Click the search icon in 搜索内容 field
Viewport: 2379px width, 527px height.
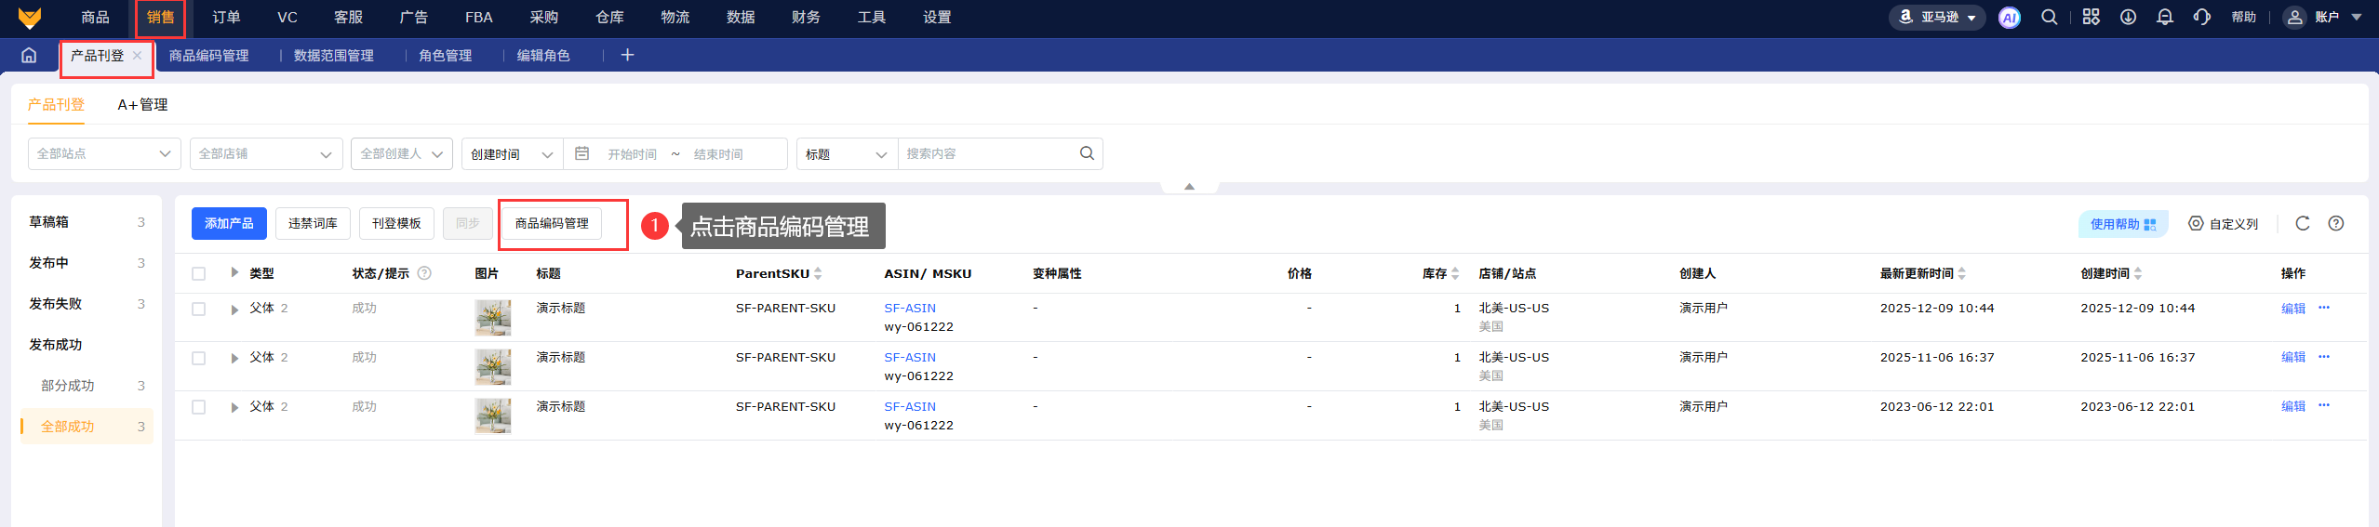click(1087, 153)
